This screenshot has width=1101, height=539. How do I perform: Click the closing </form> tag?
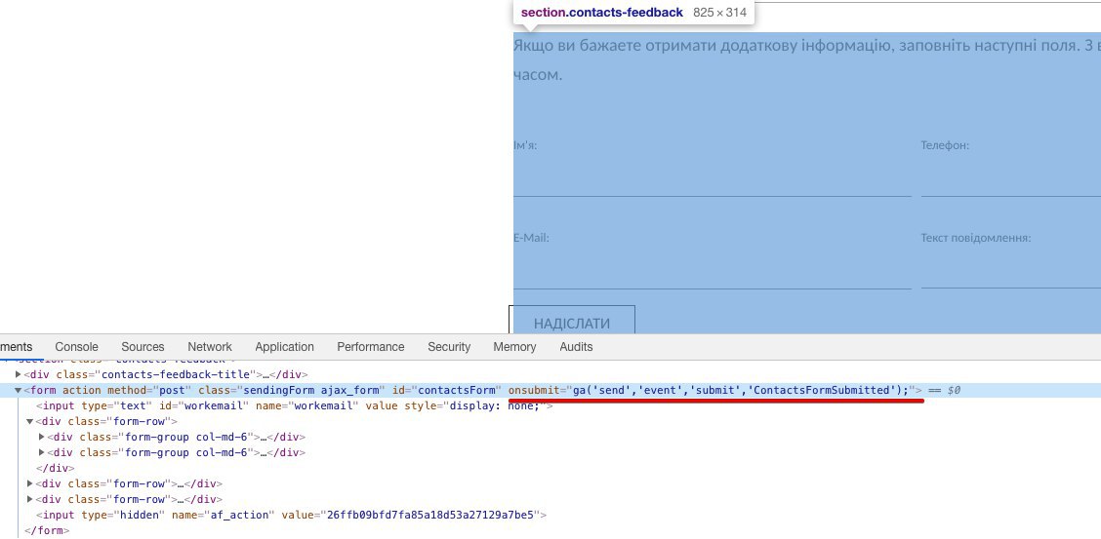pyautogui.click(x=47, y=530)
